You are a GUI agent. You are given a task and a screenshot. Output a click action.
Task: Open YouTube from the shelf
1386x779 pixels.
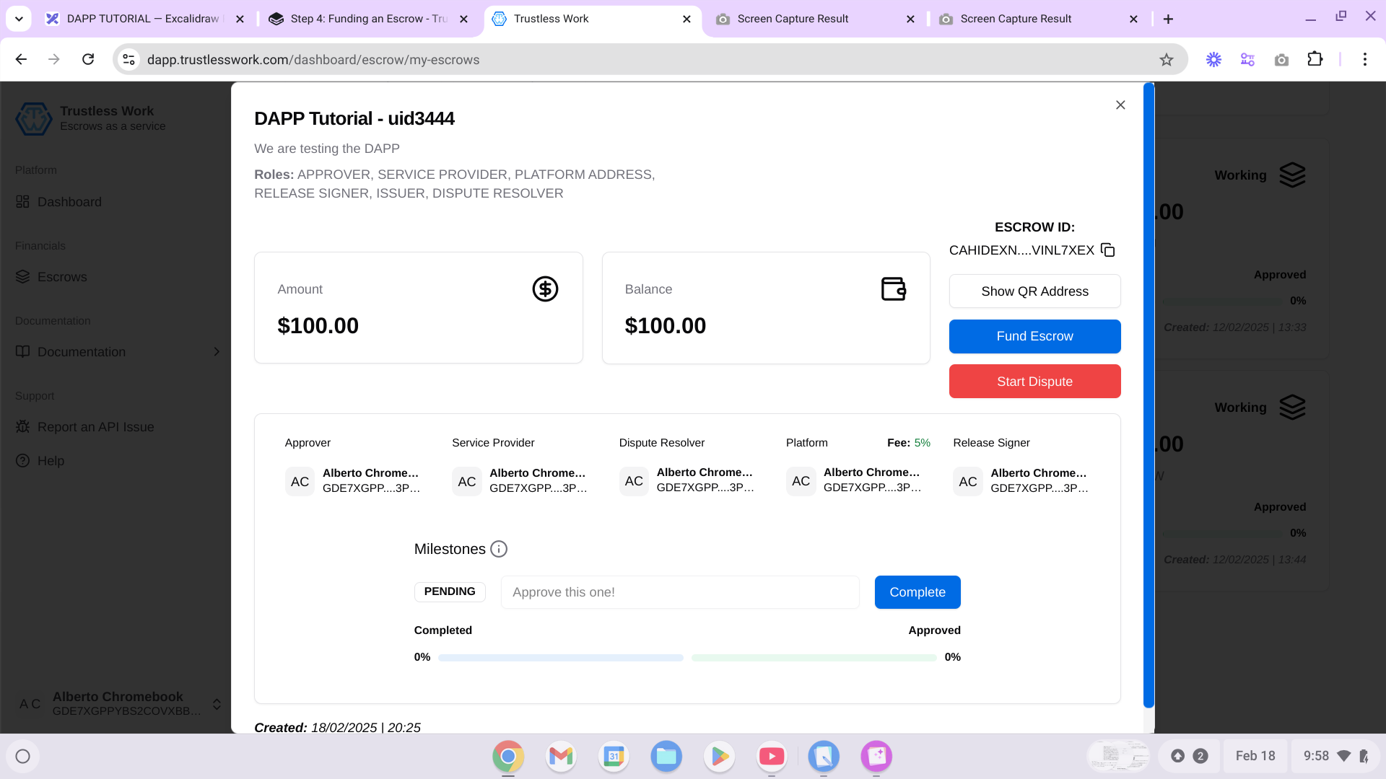pyautogui.click(x=772, y=756)
